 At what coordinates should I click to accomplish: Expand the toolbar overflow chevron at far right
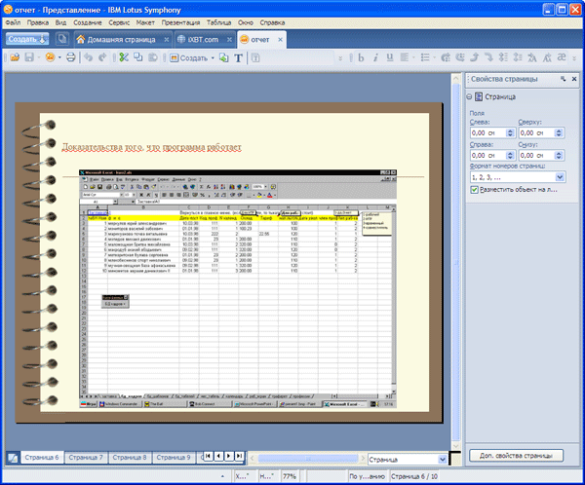pos(574,58)
